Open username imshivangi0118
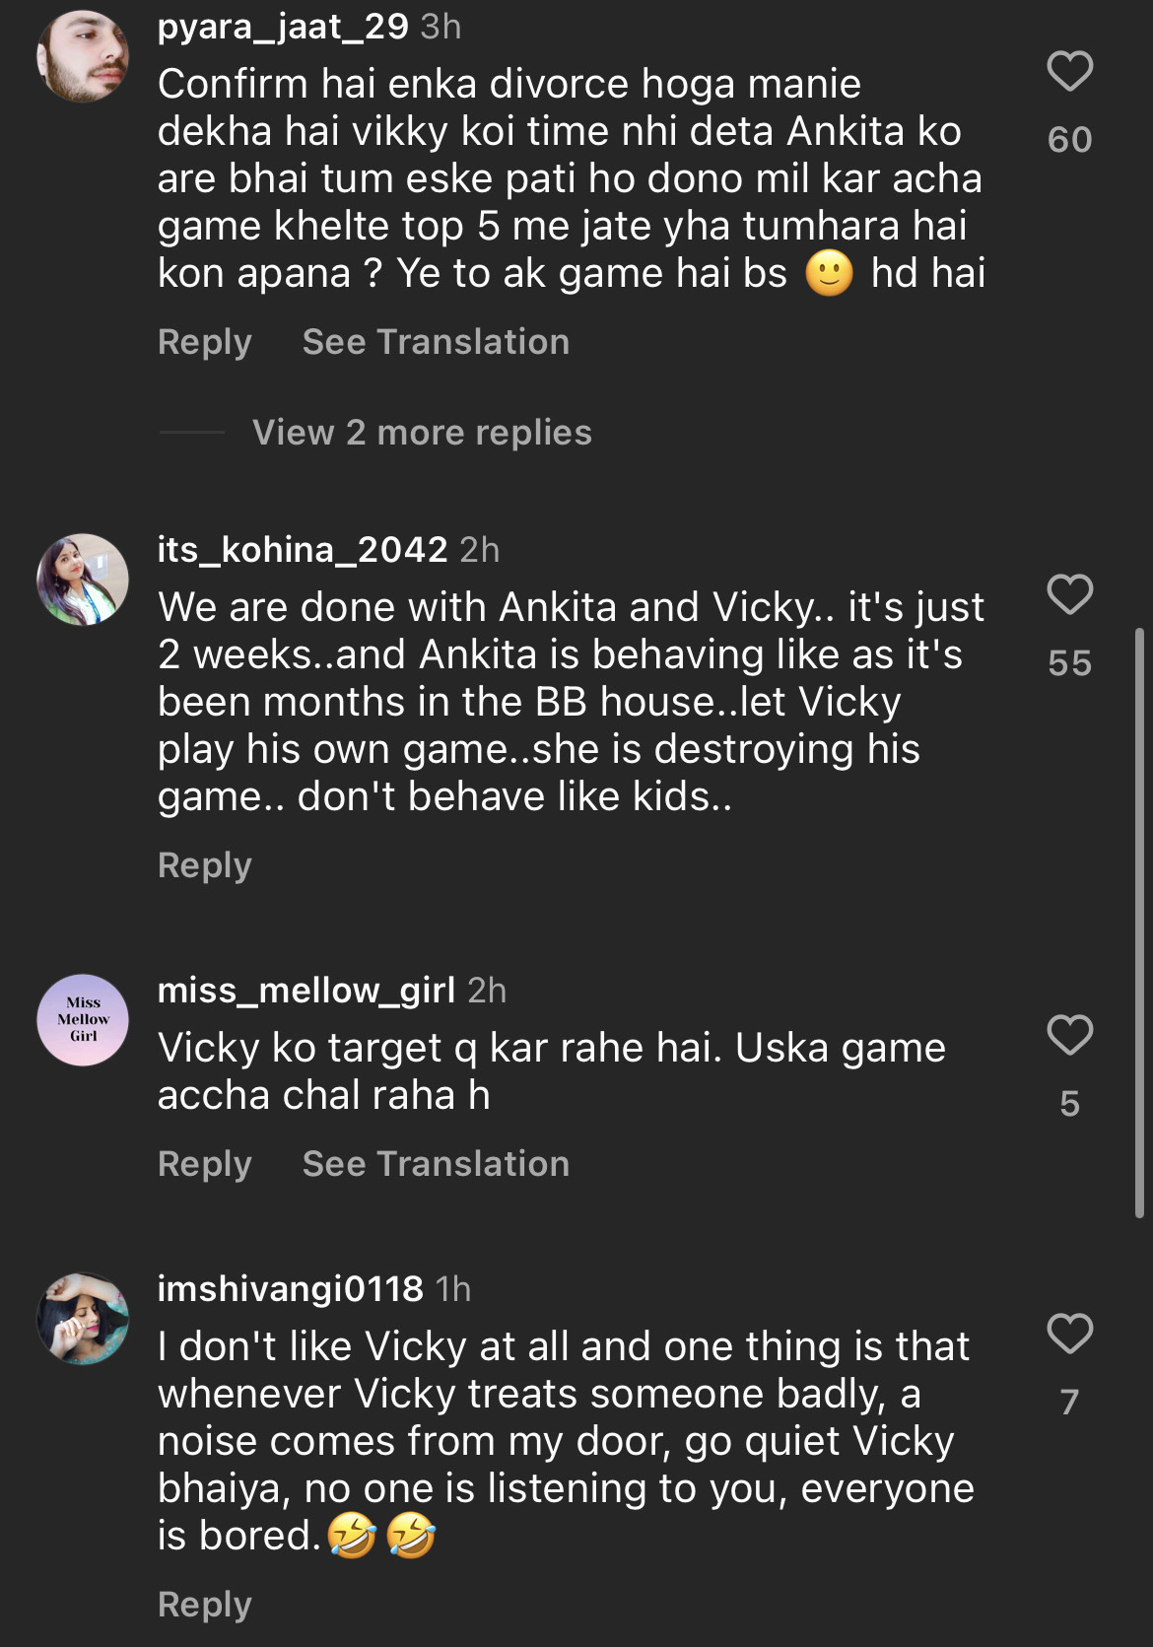This screenshot has width=1153, height=1647. tap(291, 1289)
